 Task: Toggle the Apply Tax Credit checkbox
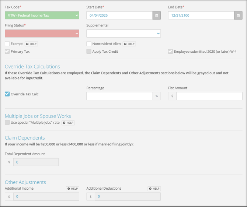pos(89,52)
